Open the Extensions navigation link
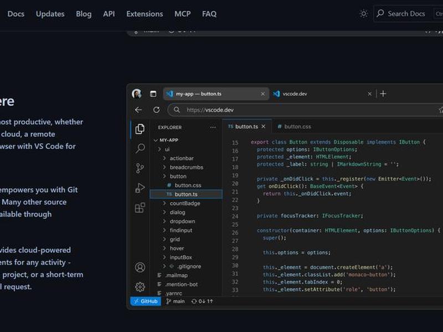The width and height of the screenshot is (443, 332). tap(145, 14)
